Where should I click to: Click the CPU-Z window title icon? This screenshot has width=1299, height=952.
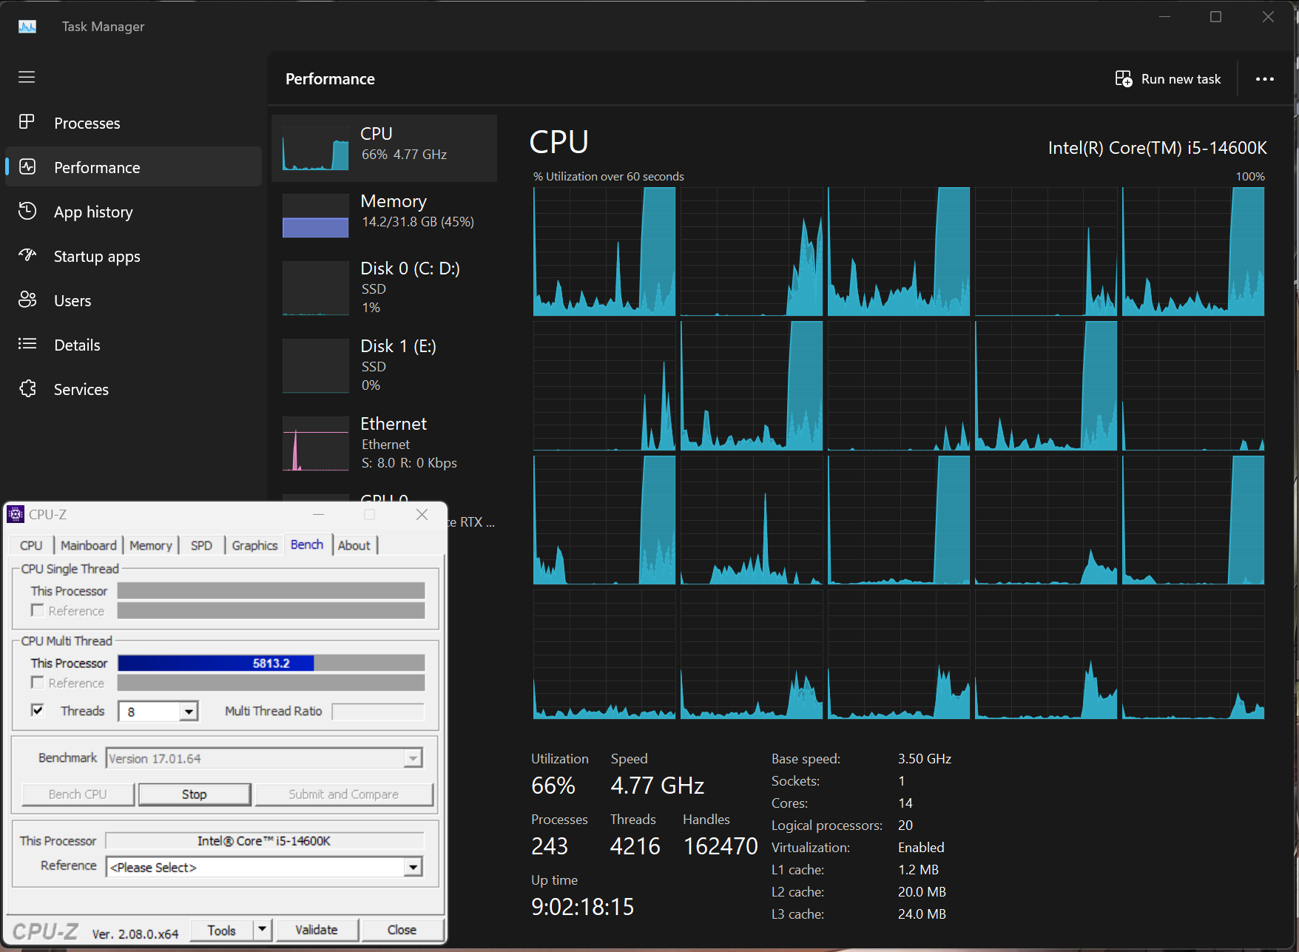[x=16, y=514]
